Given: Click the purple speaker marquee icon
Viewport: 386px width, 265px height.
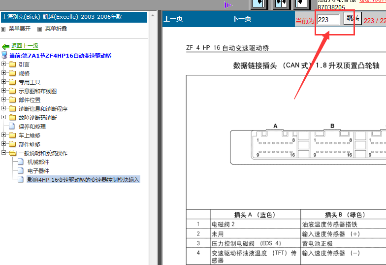Looking at the screenshot, I should point(228,5).
